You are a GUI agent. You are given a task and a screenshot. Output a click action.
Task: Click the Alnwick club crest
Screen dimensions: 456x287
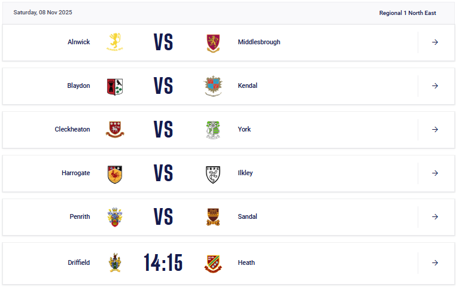[x=114, y=42]
